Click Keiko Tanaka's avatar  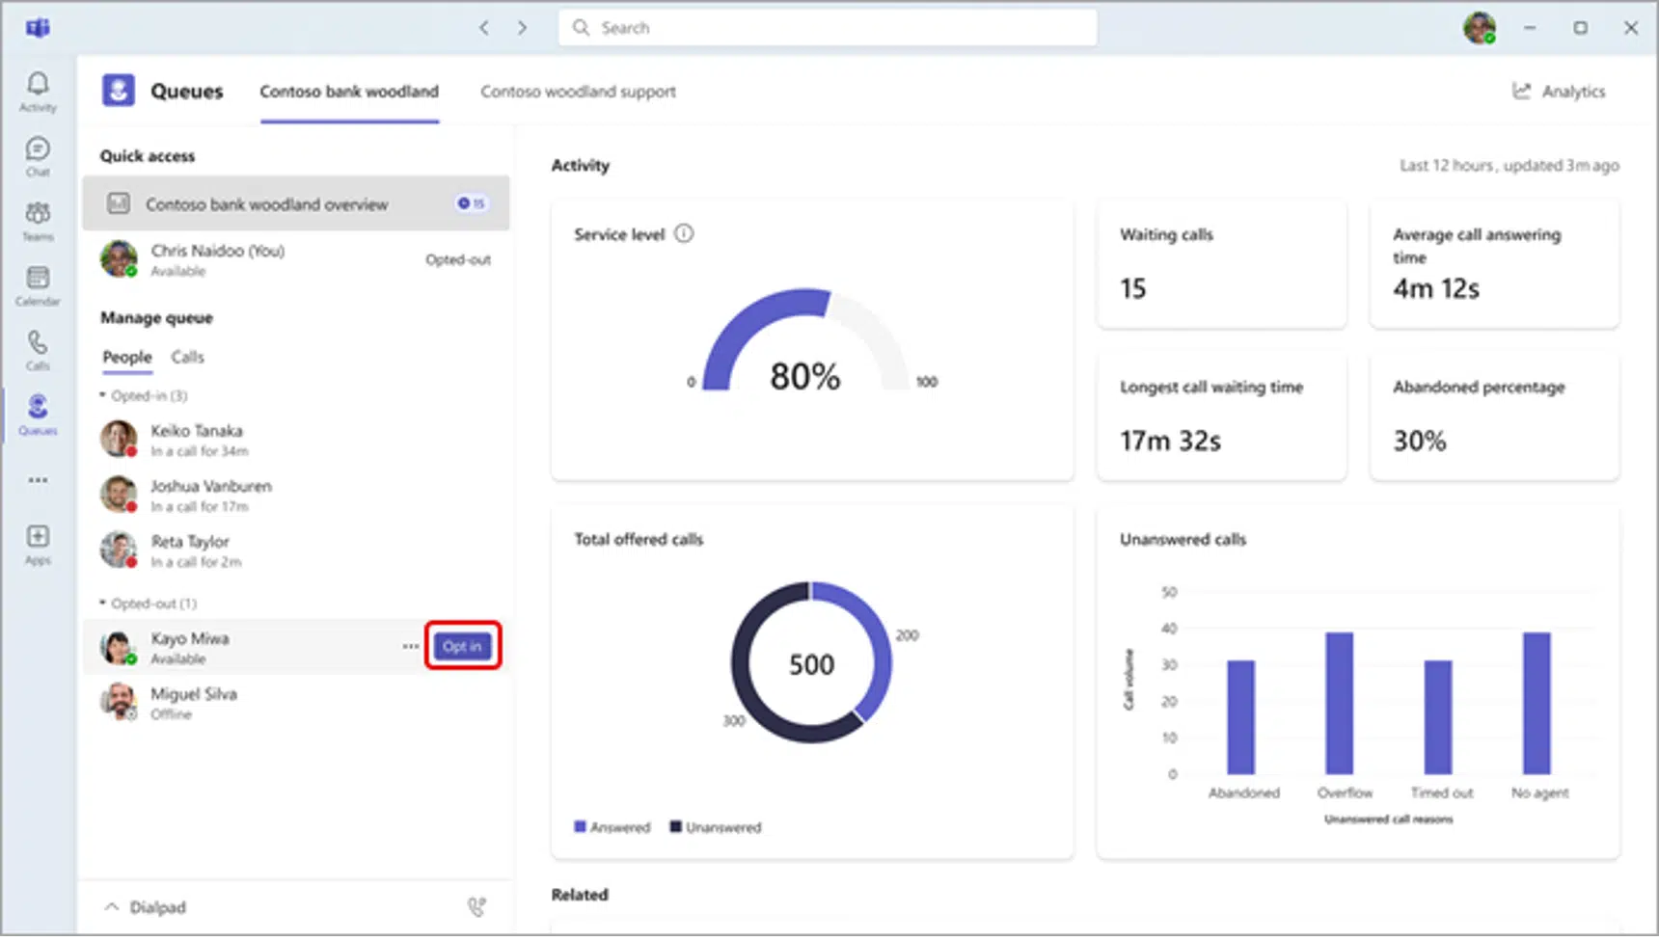[119, 439]
